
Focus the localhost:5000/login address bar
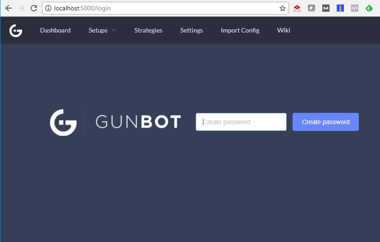pyautogui.click(x=165, y=8)
